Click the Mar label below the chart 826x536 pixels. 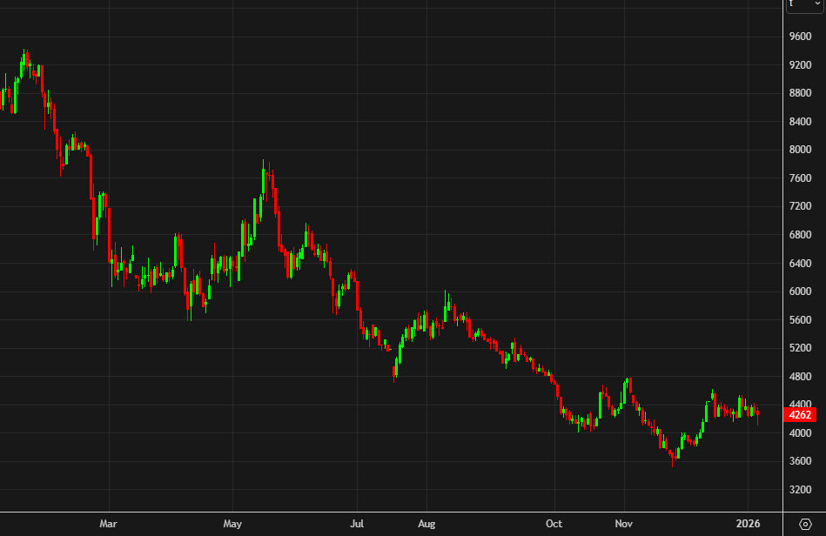coord(108,524)
